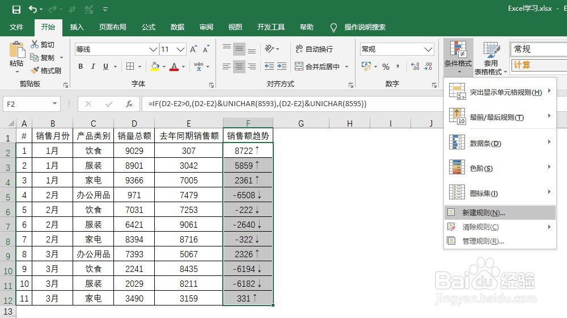Viewport: 567px width, 318px height.
Task: Expand 色阶 color scales submenu
Action: click(x=500, y=168)
